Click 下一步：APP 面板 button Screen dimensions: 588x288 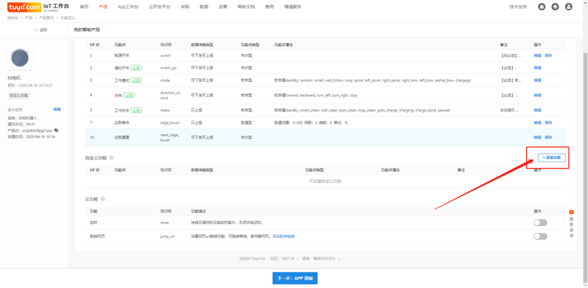point(295,278)
